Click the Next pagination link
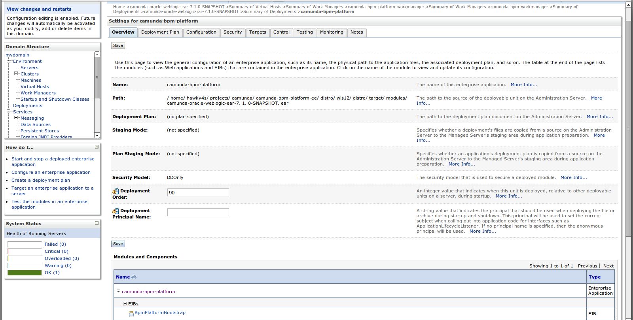 click(608, 266)
